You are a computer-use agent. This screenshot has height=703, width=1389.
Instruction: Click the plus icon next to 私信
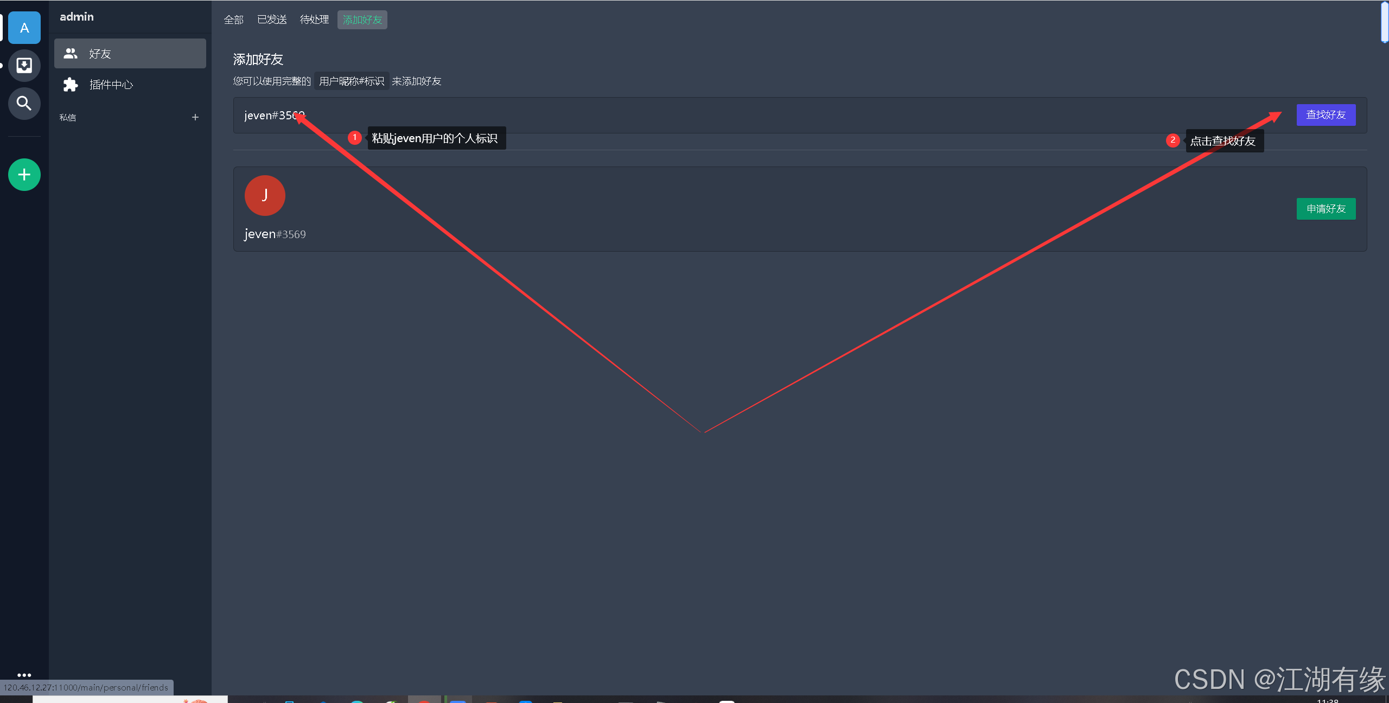(195, 117)
